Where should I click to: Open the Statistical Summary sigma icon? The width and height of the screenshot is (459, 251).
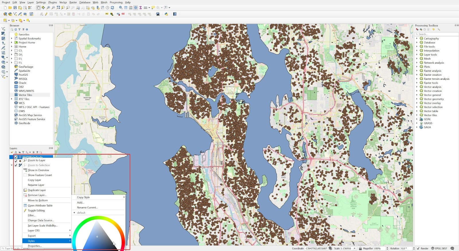pos(141,8)
